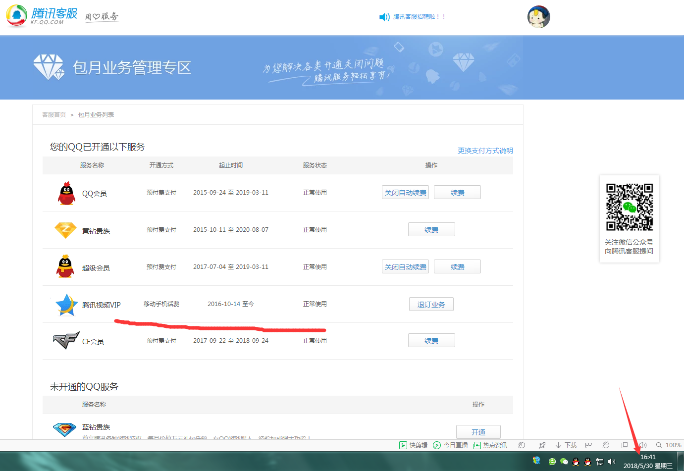This screenshot has width=684, height=471.
Task: Click the 腾讯视频VIP star icon
Action: click(x=66, y=305)
